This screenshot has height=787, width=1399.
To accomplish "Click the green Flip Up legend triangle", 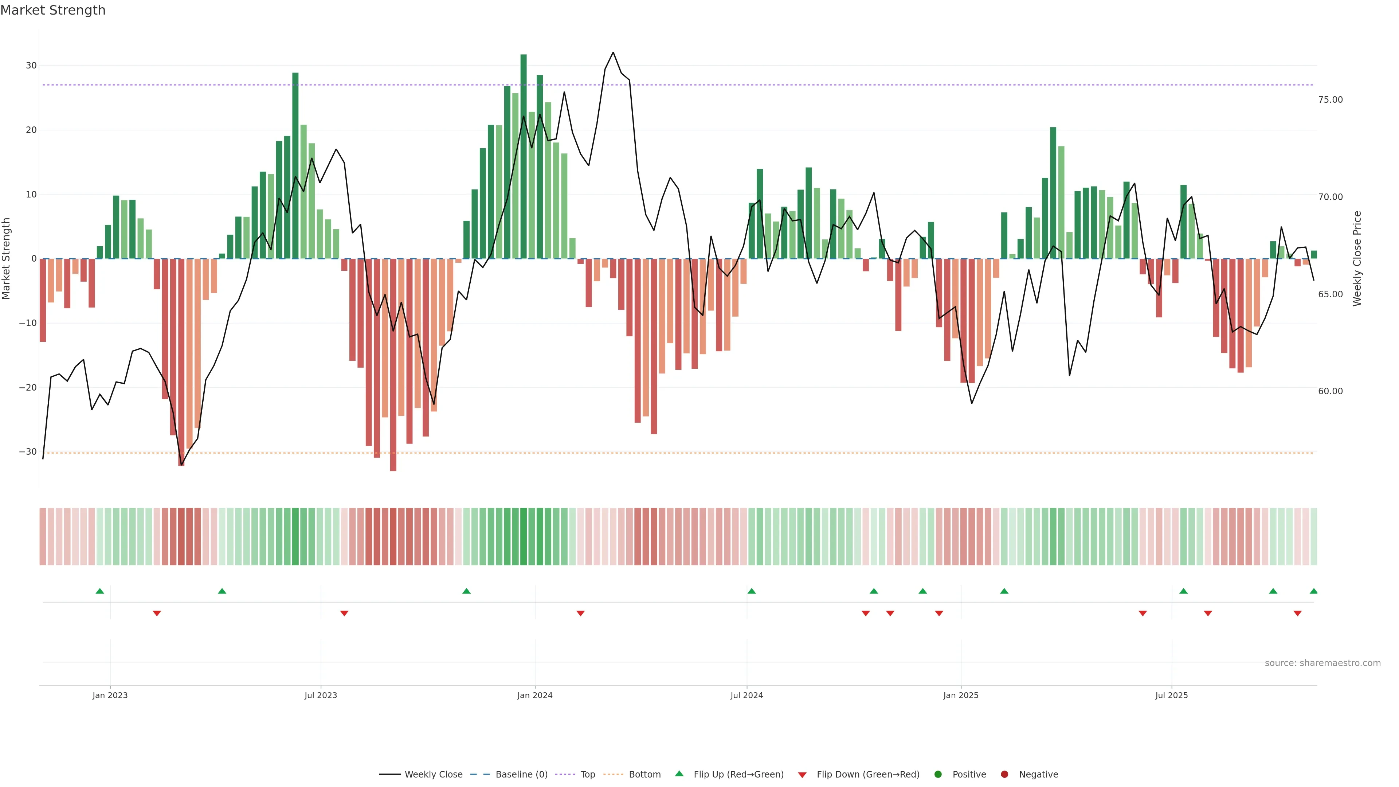I will [x=679, y=774].
